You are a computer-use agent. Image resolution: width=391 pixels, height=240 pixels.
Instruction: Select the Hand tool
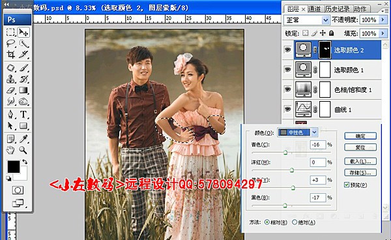click(x=10, y=150)
